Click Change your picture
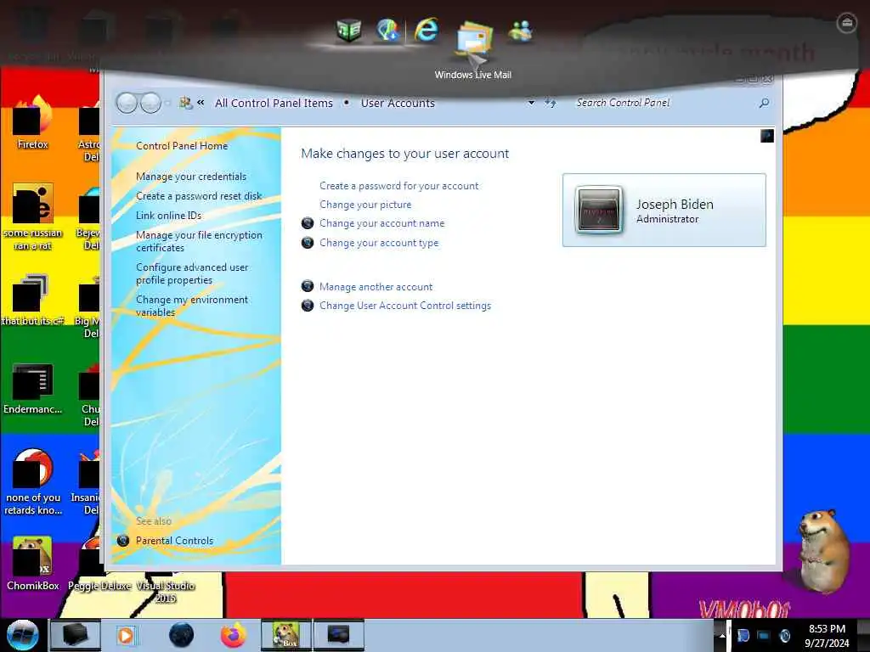 coord(365,205)
